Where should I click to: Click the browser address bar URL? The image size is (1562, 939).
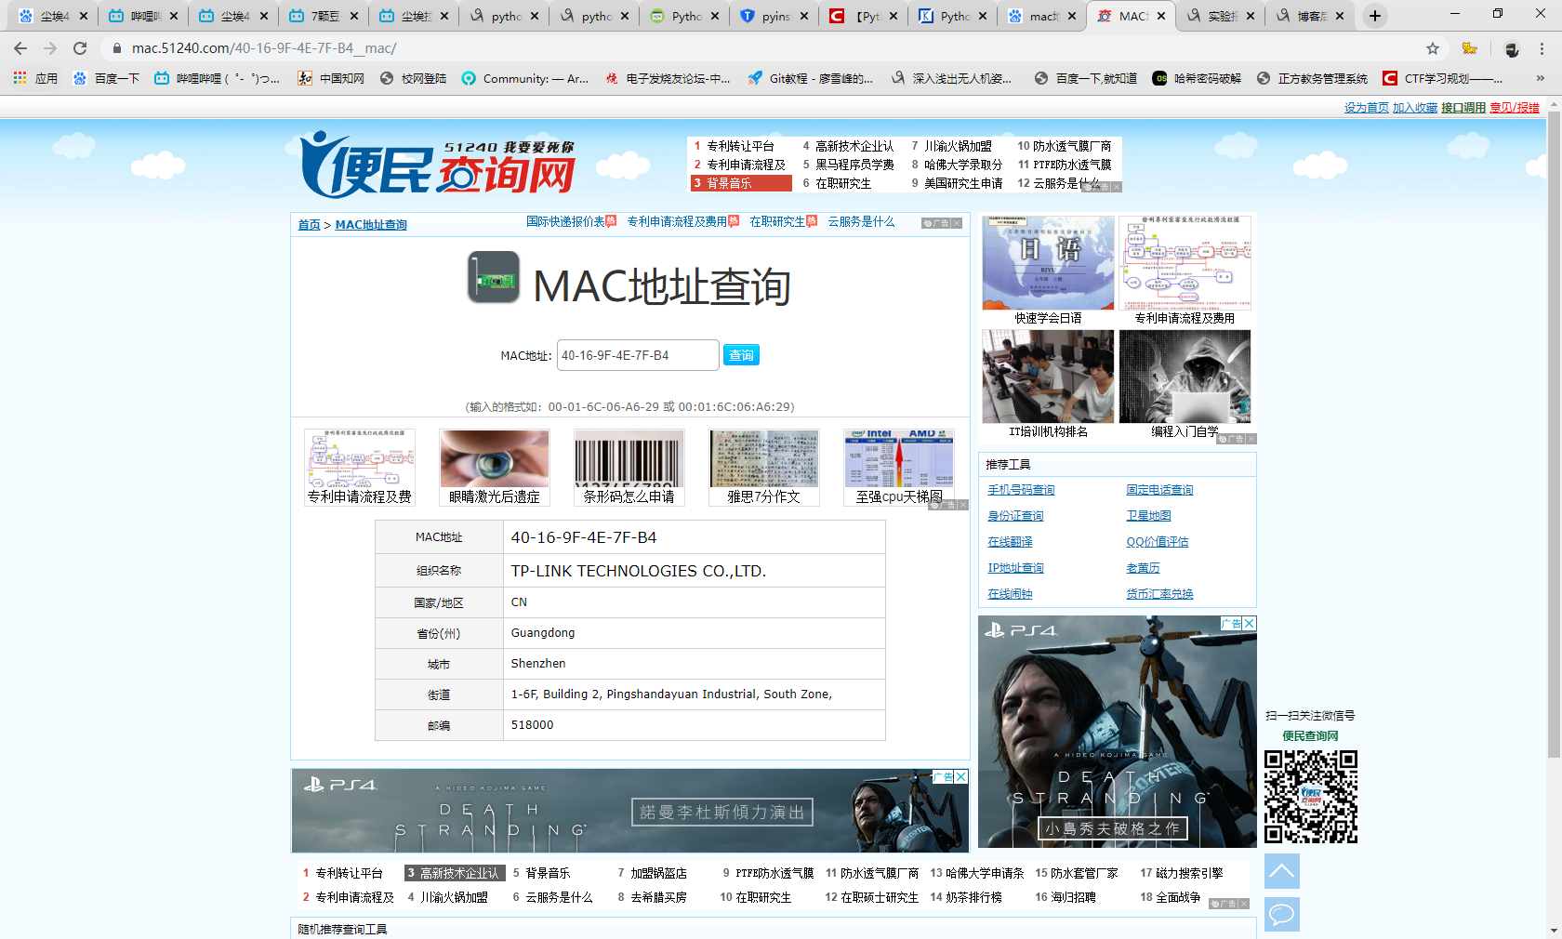pyautogui.click(x=264, y=48)
